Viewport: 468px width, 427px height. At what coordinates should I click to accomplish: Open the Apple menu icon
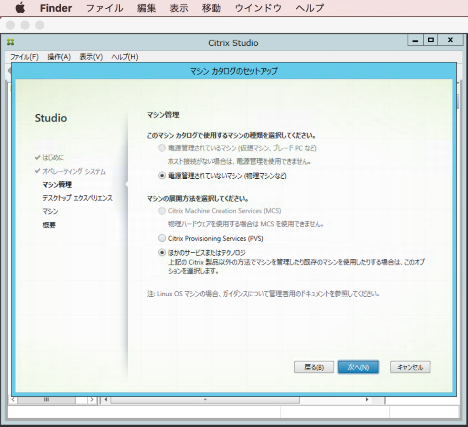pyautogui.click(x=20, y=8)
